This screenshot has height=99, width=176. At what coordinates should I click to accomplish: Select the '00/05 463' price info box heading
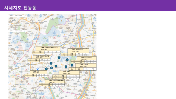coord(48,48)
